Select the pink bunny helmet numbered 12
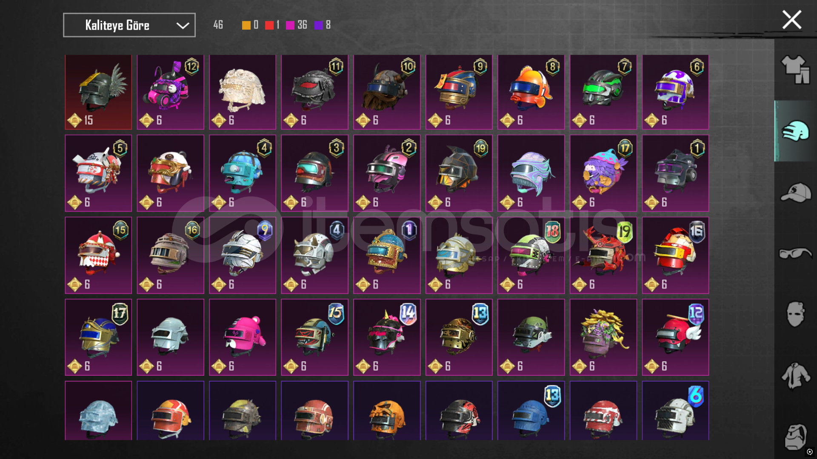This screenshot has height=459, width=817. click(x=170, y=92)
